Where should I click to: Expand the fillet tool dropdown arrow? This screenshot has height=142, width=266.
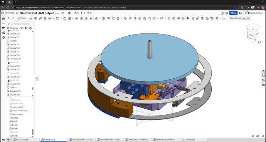[x=61, y=18]
